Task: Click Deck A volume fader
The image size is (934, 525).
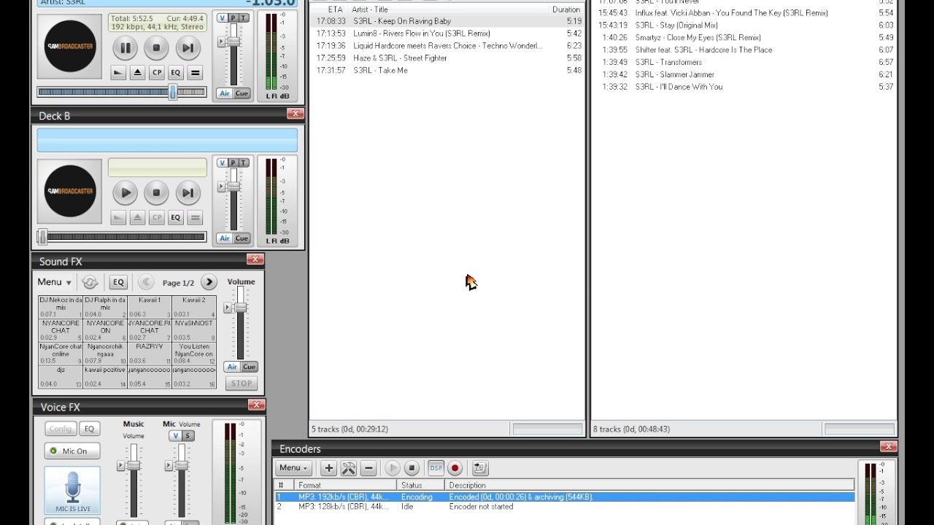Action: coord(233,42)
